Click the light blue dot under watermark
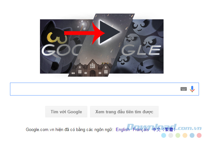 coord(163,135)
